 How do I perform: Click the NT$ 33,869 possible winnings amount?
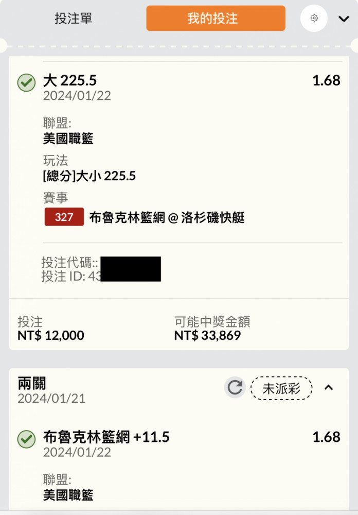coord(207,335)
